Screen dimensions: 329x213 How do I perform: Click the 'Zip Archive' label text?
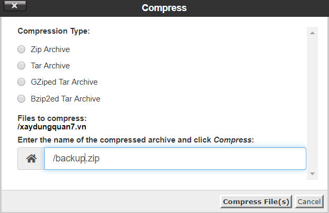pos(50,49)
